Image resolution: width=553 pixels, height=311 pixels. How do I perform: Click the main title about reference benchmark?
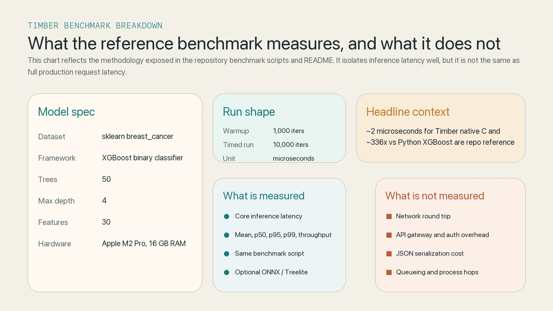point(264,44)
